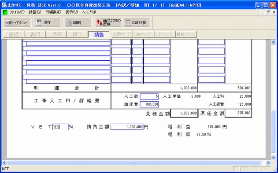
Task: Click the 粗利益 value 375,000
Action: click(214, 127)
